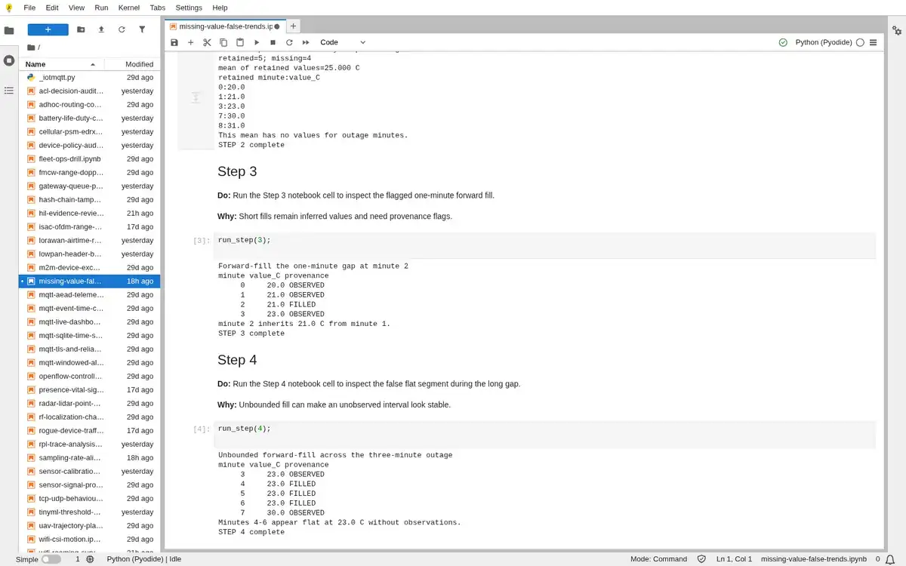Image resolution: width=906 pixels, height=566 pixels.
Task: Open tinyml-threshold notebook file
Action: (90, 512)
